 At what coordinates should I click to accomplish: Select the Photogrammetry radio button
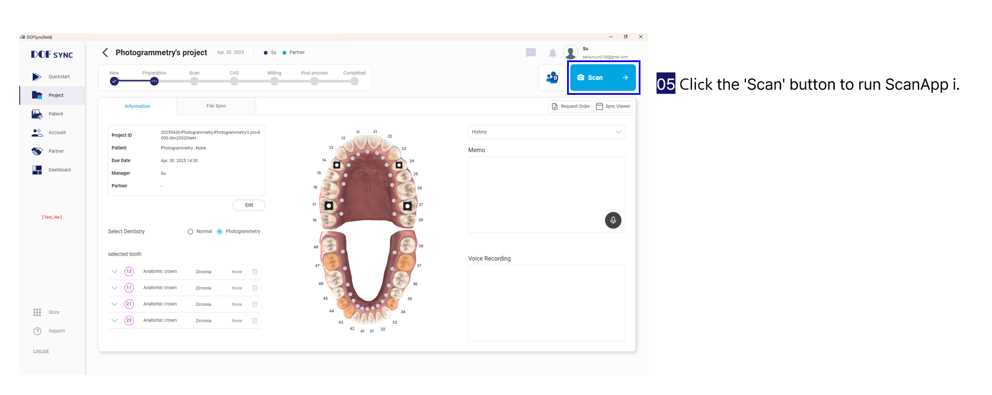[220, 232]
